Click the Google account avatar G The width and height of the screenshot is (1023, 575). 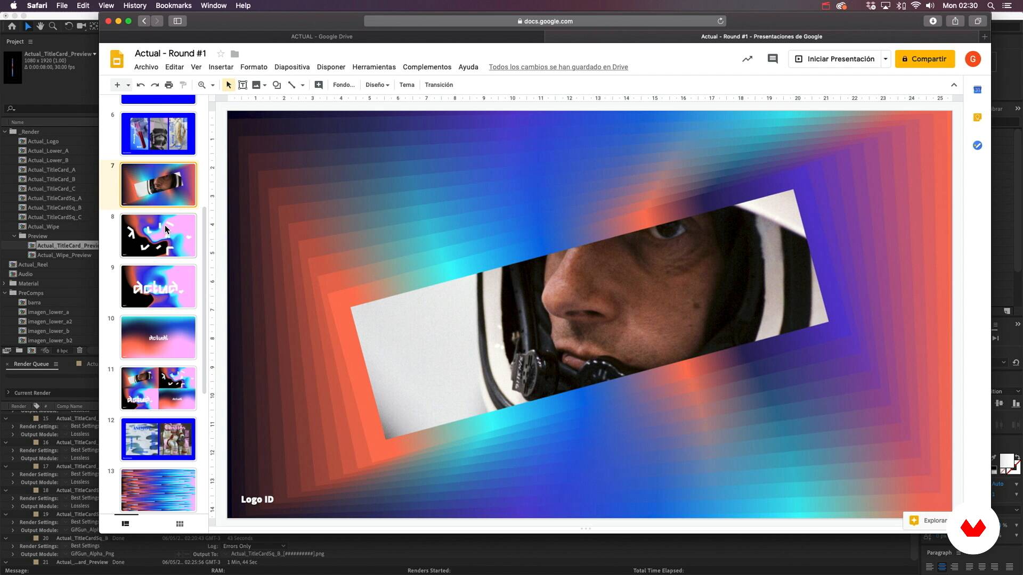coord(973,59)
